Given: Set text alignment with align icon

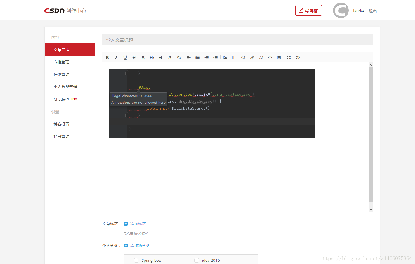Looking at the screenshot, I should (x=189, y=58).
